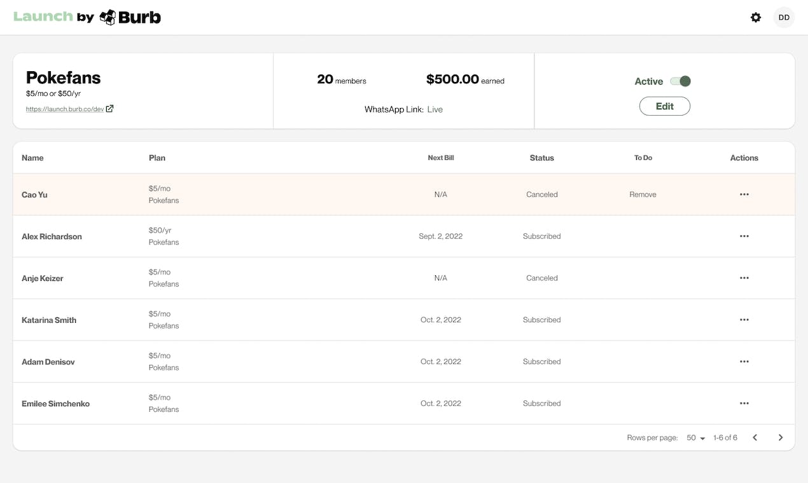Open actions menu for Katarina Smith
Image resolution: width=808 pixels, height=483 pixels.
(744, 320)
